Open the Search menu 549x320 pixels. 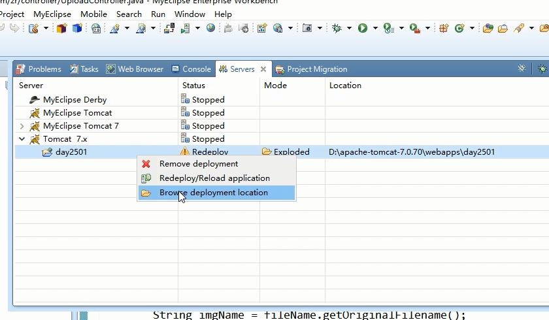click(129, 14)
